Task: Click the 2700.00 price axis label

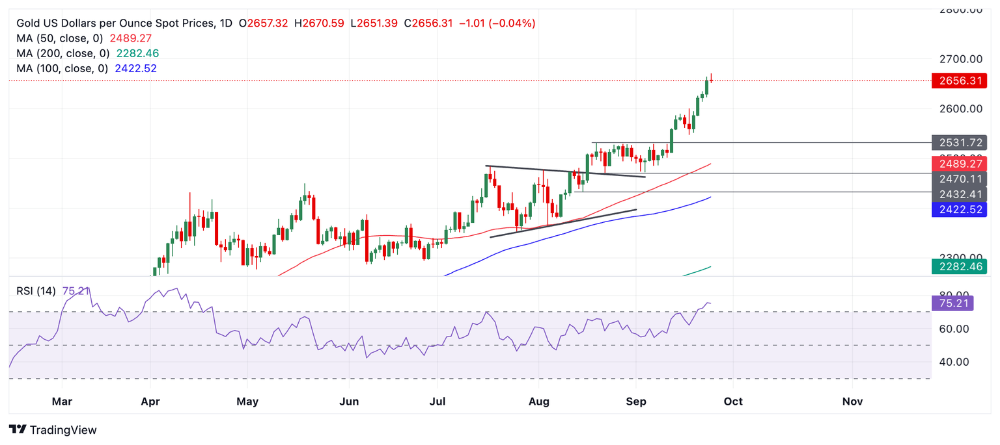Action: (961, 59)
